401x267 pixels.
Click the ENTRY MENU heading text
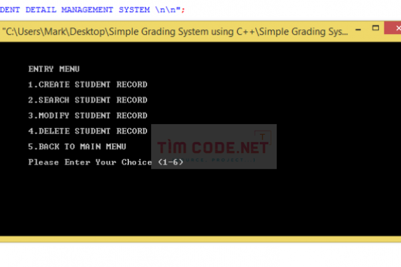pos(54,69)
